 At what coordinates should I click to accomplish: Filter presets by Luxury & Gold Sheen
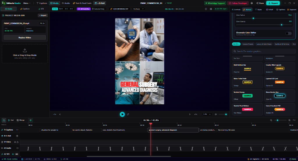[x=264, y=44]
